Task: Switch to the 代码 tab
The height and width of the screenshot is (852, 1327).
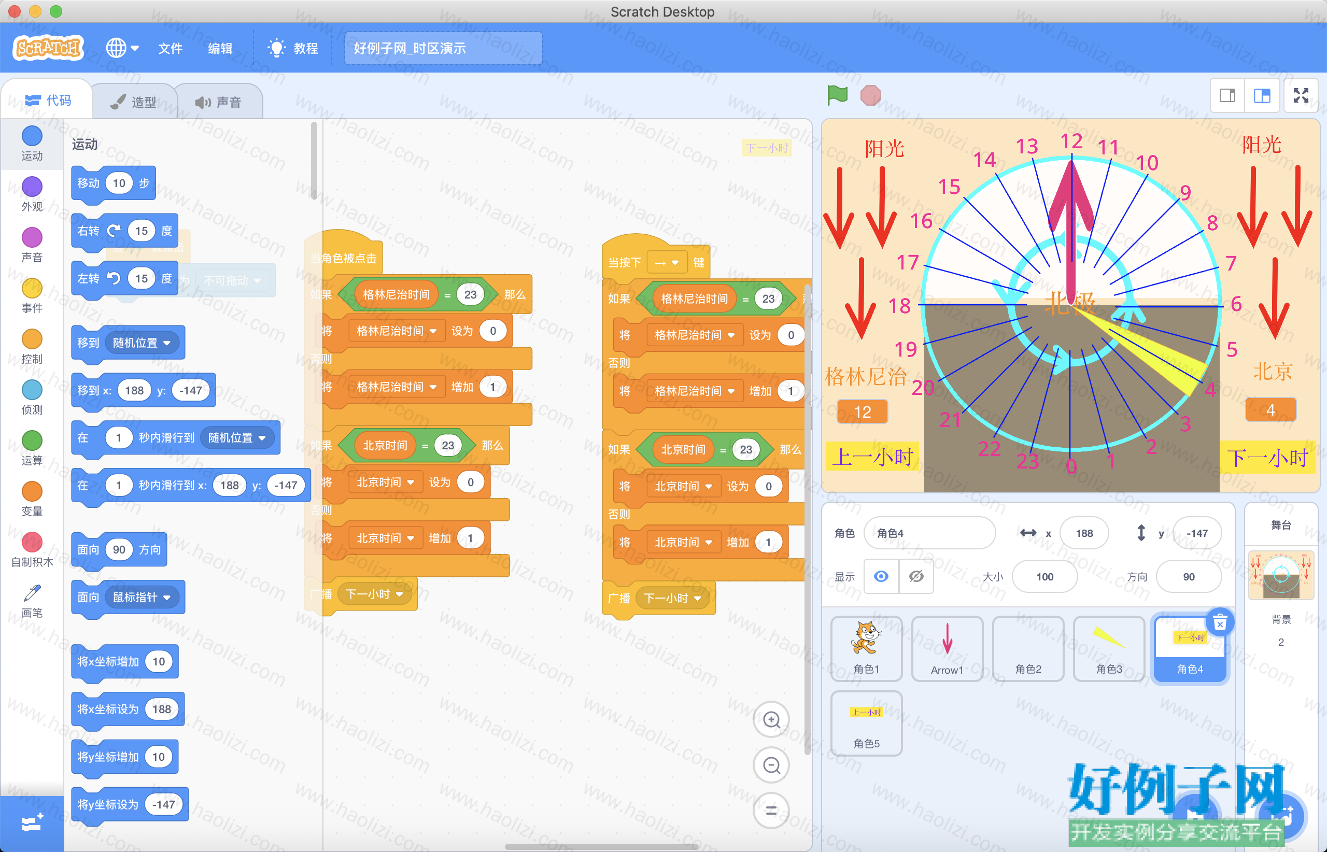Action: 48,100
